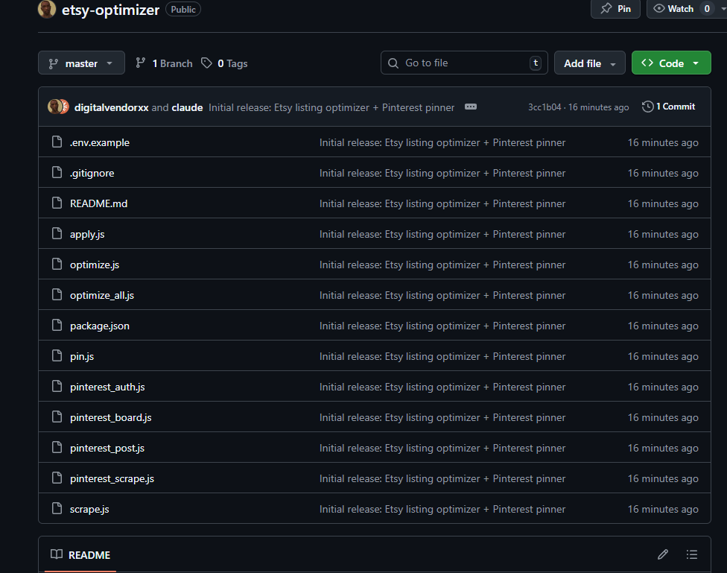This screenshot has width=727, height=573.
Task: Open commit message link on scrape.js row
Action: tap(442, 510)
